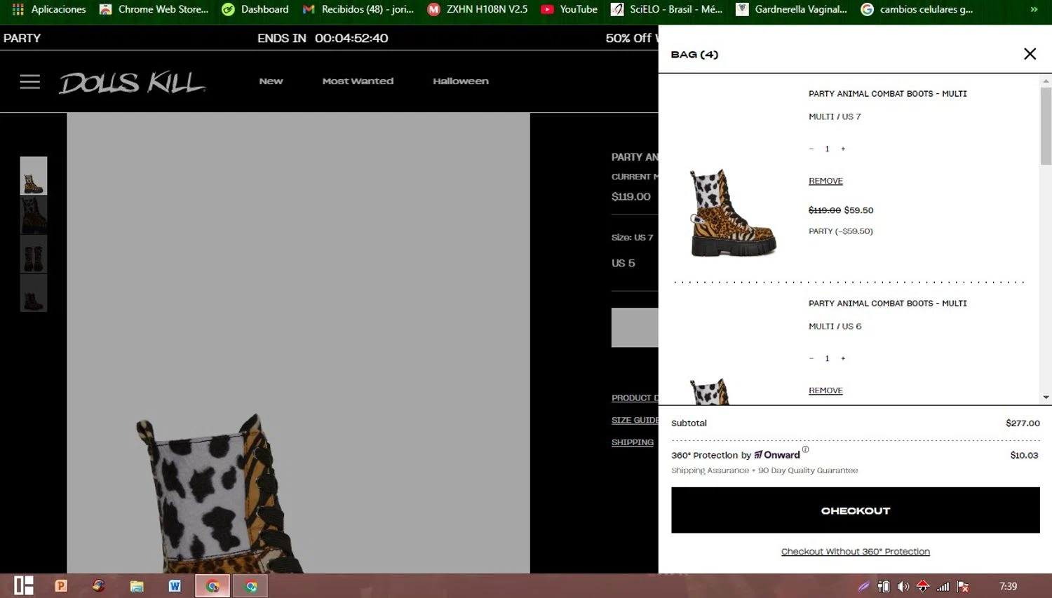Switch to the first Chrome taskbar window

pyautogui.click(x=213, y=586)
